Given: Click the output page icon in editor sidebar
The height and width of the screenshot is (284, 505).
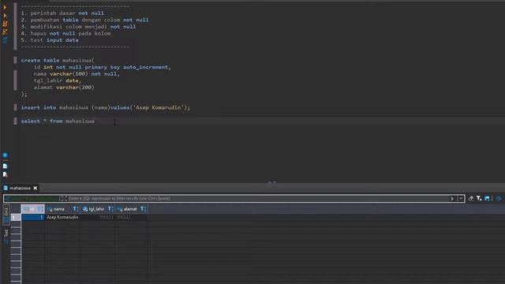Looking at the screenshot, I should pos(5,166).
